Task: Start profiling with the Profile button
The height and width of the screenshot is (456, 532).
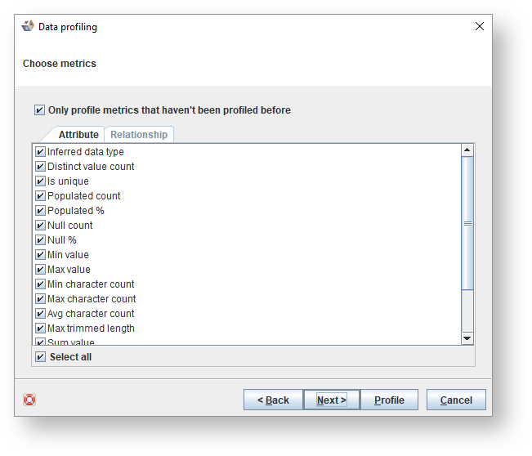Action: tap(389, 400)
